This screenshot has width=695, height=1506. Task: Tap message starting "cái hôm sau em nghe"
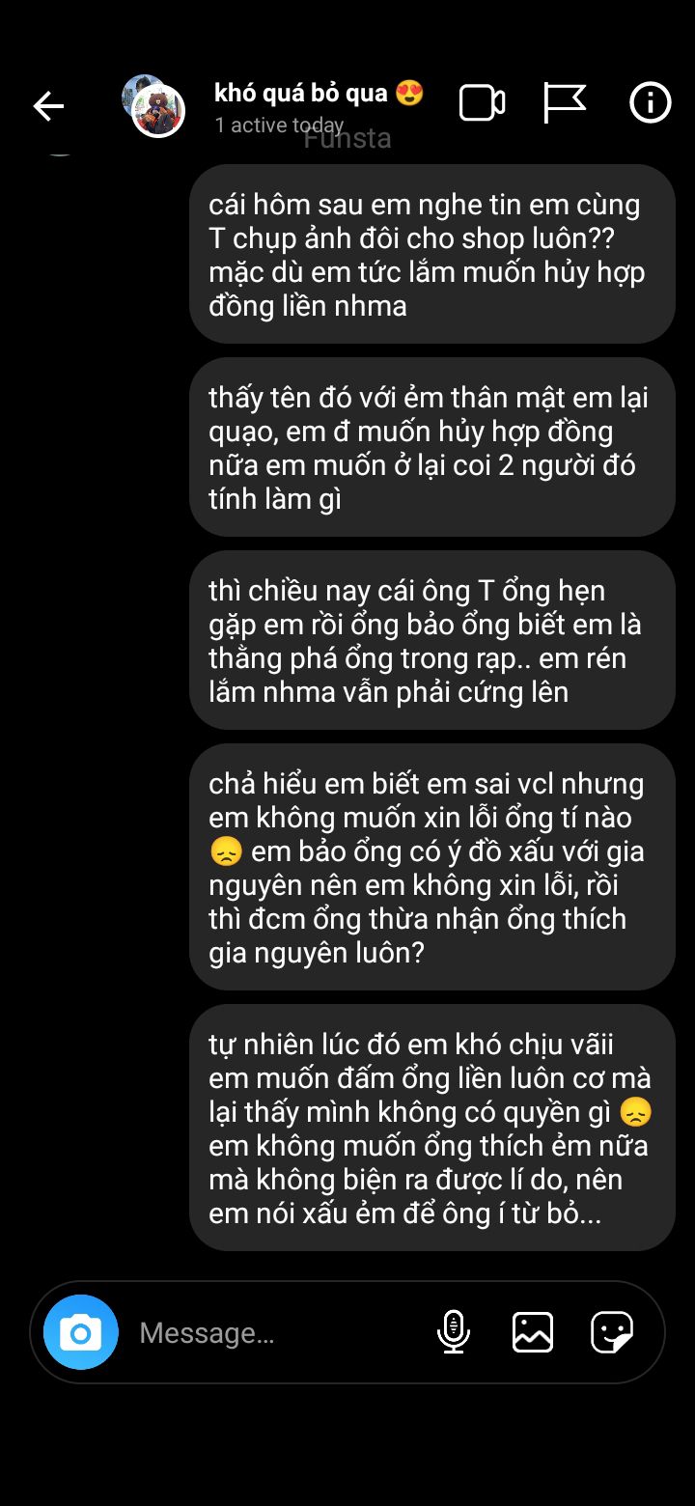pos(432,255)
